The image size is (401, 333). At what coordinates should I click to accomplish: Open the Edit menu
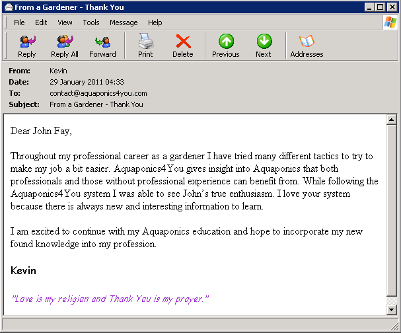pyautogui.click(x=41, y=22)
